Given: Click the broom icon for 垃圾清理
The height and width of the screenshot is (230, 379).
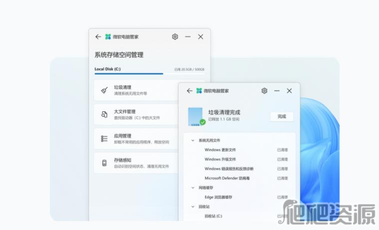Looking at the screenshot, I should [104, 90].
